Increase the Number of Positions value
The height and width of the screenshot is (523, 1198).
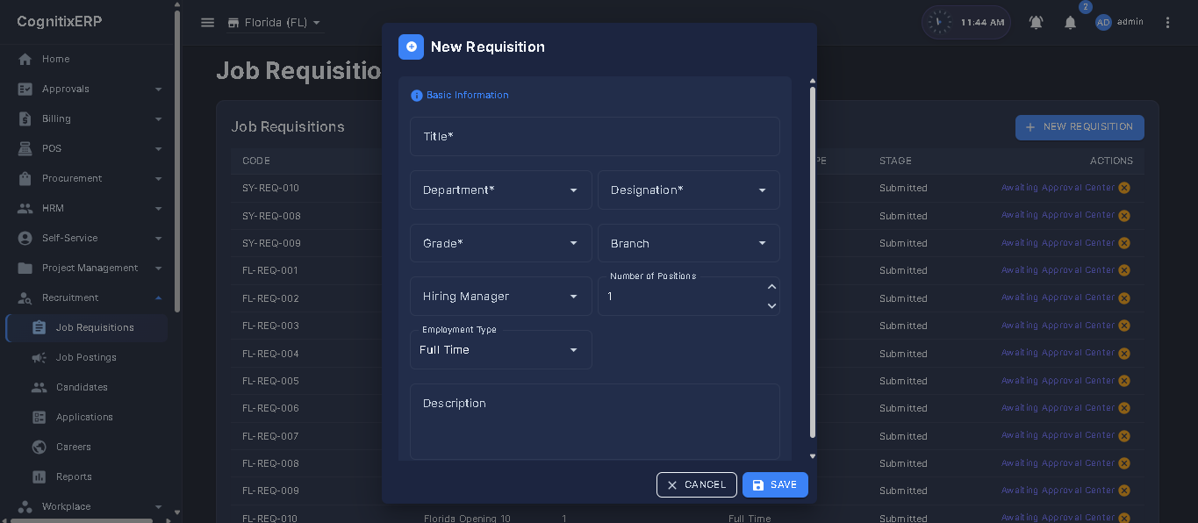(771, 287)
